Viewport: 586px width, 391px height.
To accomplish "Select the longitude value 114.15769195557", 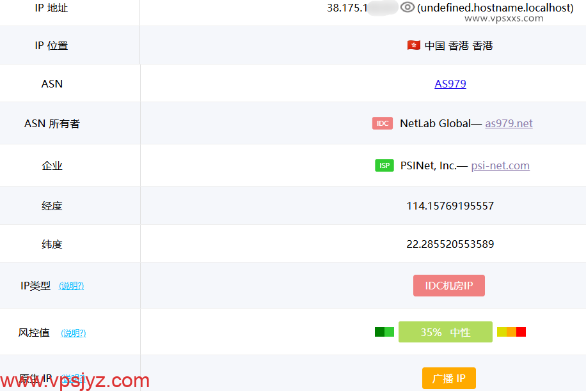I will point(450,206).
